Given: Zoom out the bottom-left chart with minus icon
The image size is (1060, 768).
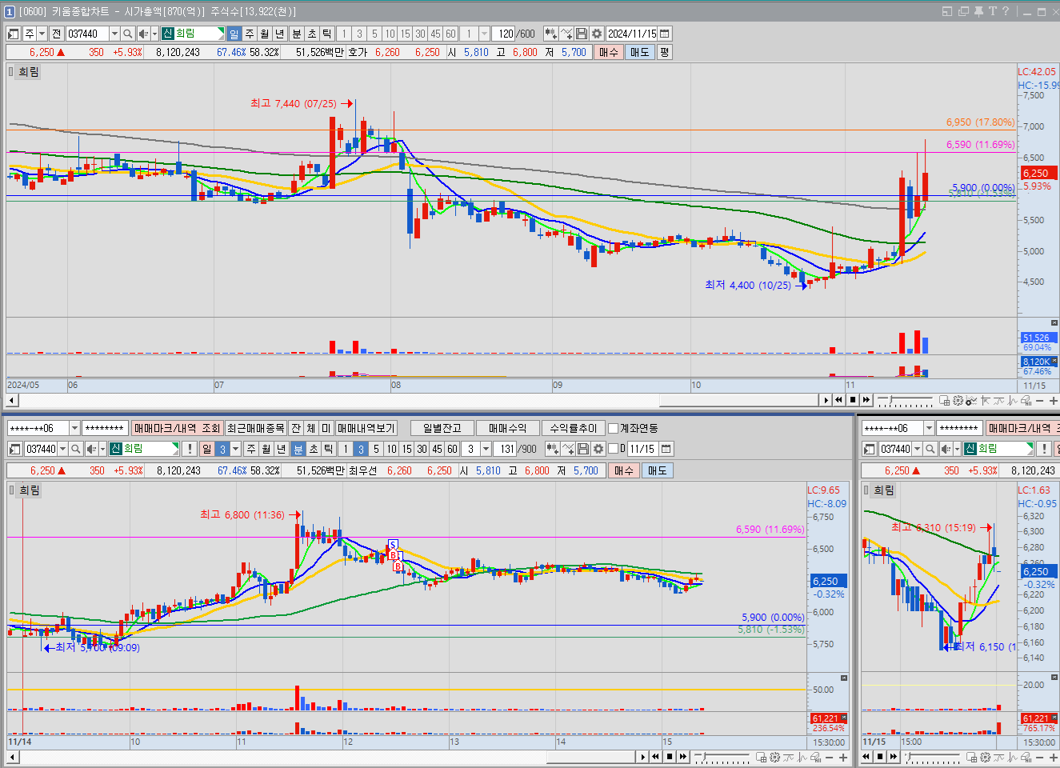Looking at the screenshot, I should pyautogui.click(x=830, y=757).
